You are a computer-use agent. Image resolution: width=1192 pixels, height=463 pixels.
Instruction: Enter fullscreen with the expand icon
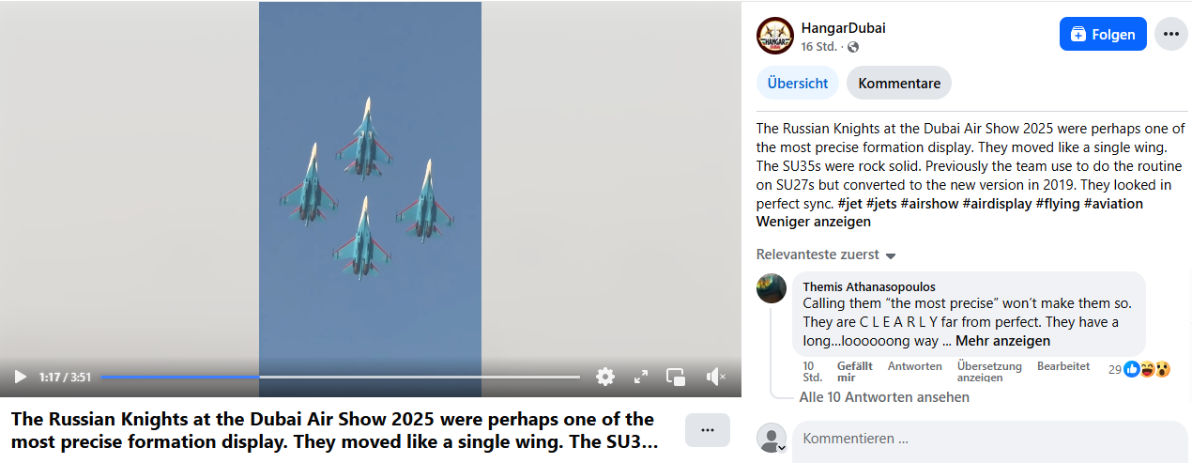click(x=641, y=377)
